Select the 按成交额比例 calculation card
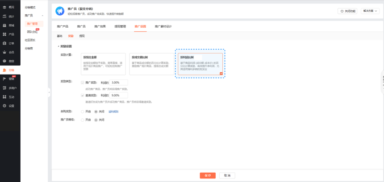This screenshot has height=182, width=384. (152, 64)
